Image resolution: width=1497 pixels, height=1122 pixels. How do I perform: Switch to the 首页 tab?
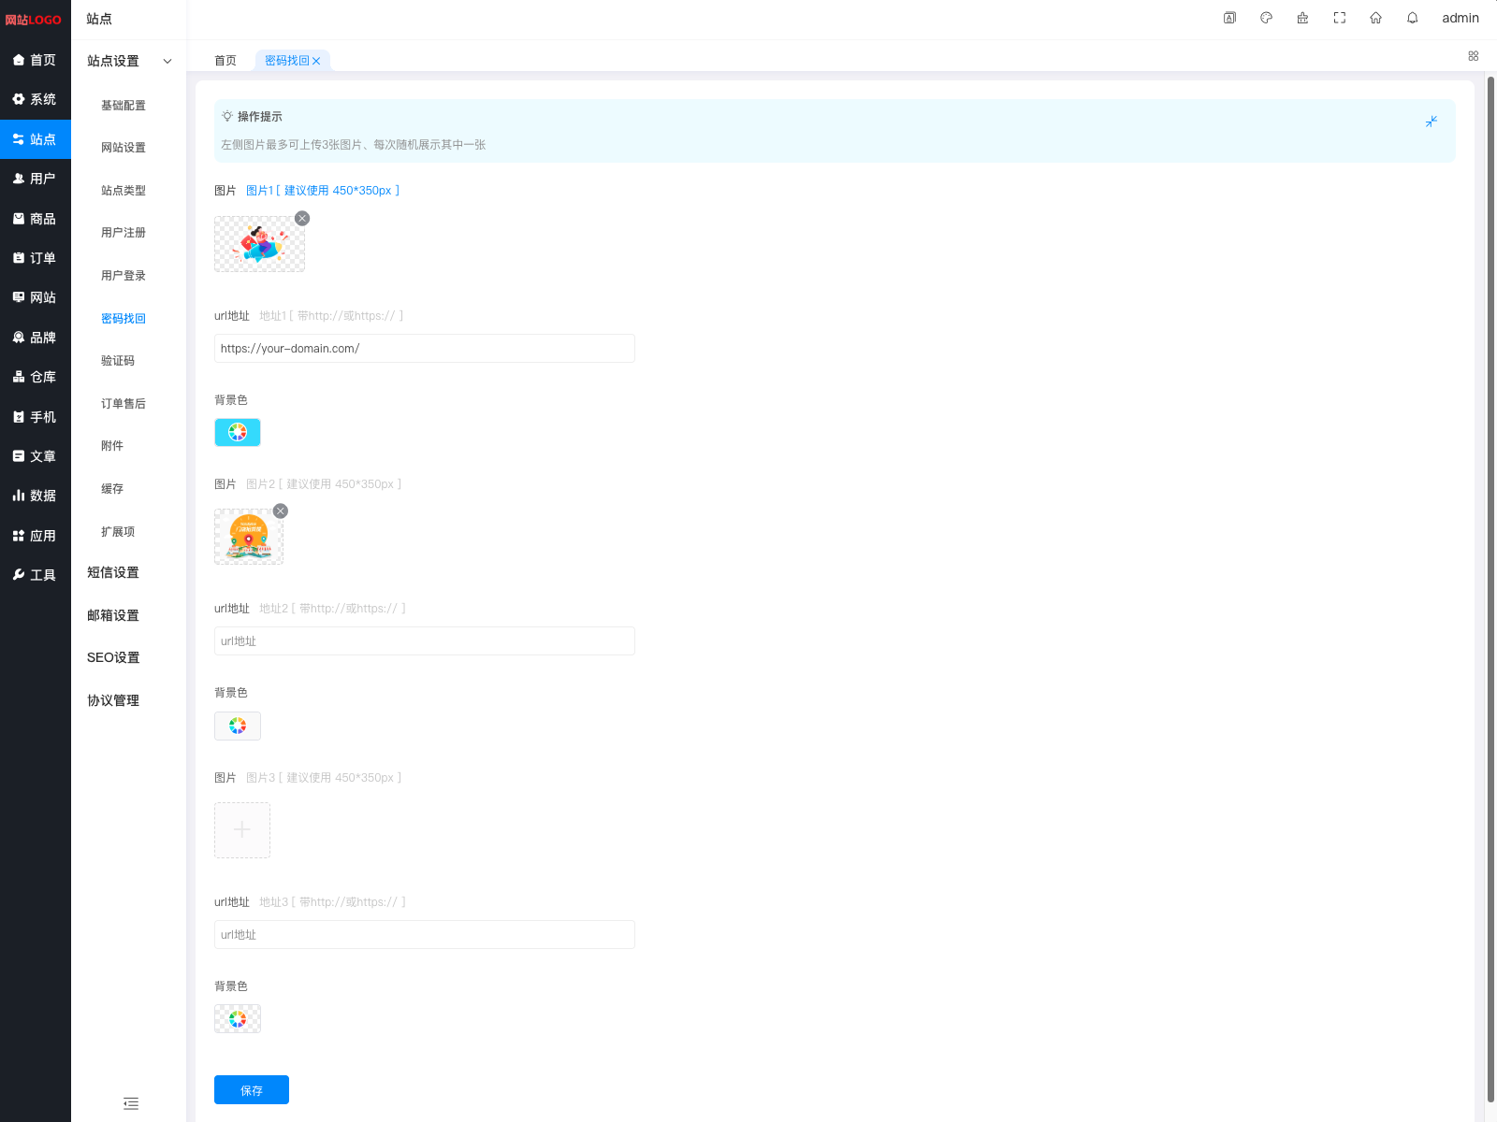click(x=225, y=61)
